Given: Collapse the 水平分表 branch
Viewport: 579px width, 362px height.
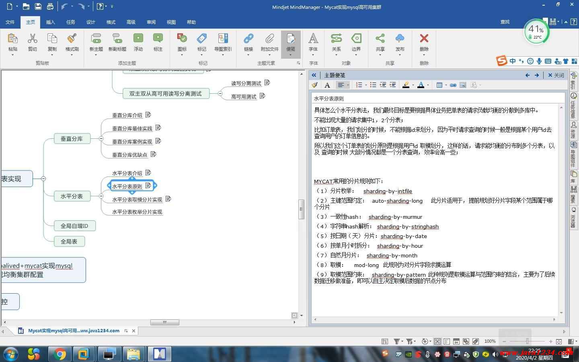Looking at the screenshot, I should pyautogui.click(x=101, y=196).
